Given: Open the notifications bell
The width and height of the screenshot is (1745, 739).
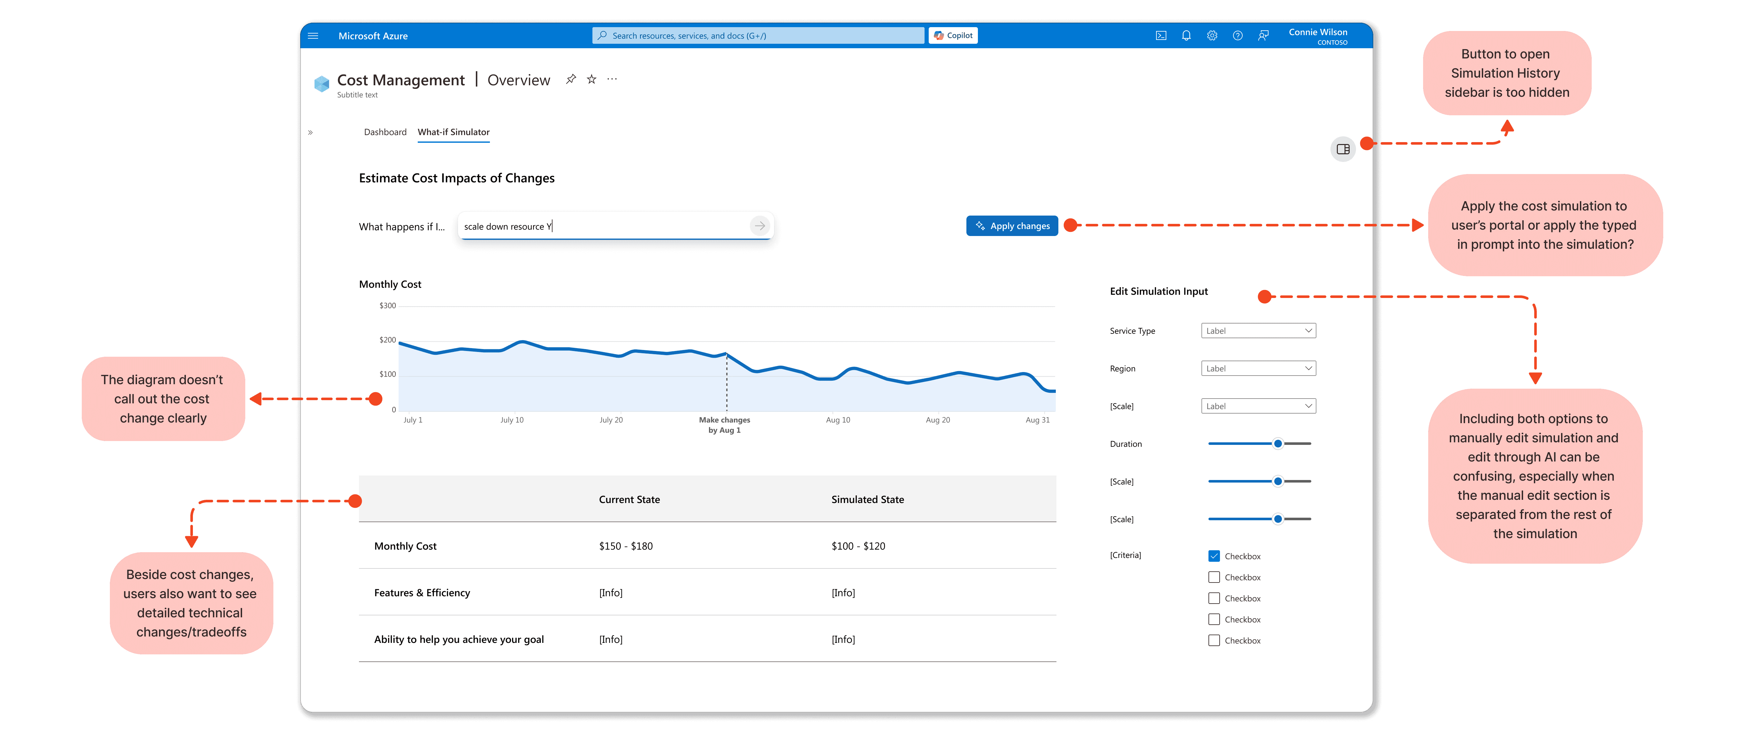Looking at the screenshot, I should (x=1186, y=36).
